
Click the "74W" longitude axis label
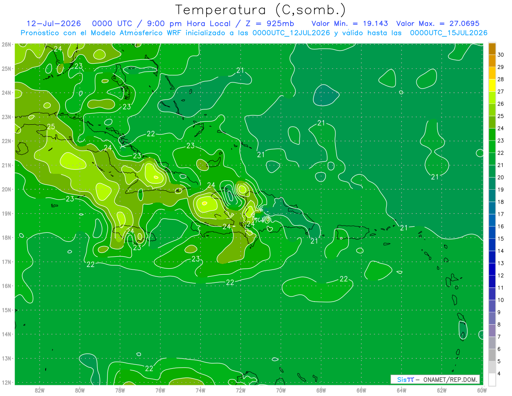(201, 390)
